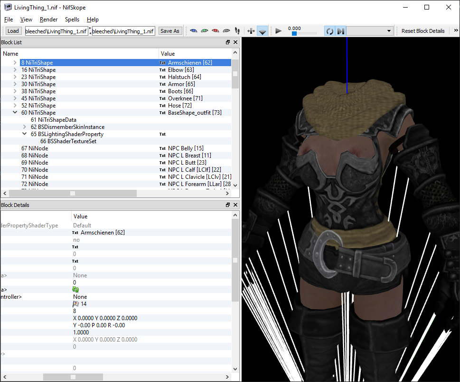Screen dimensions: 460x382
Task: Toggle the highlighted down-arrow view button
Action: (x=263, y=30)
